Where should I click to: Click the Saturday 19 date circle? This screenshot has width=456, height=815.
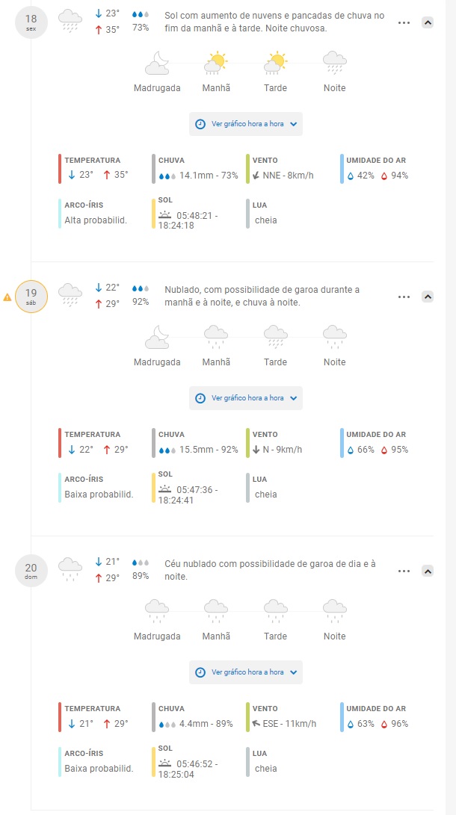pyautogui.click(x=31, y=297)
